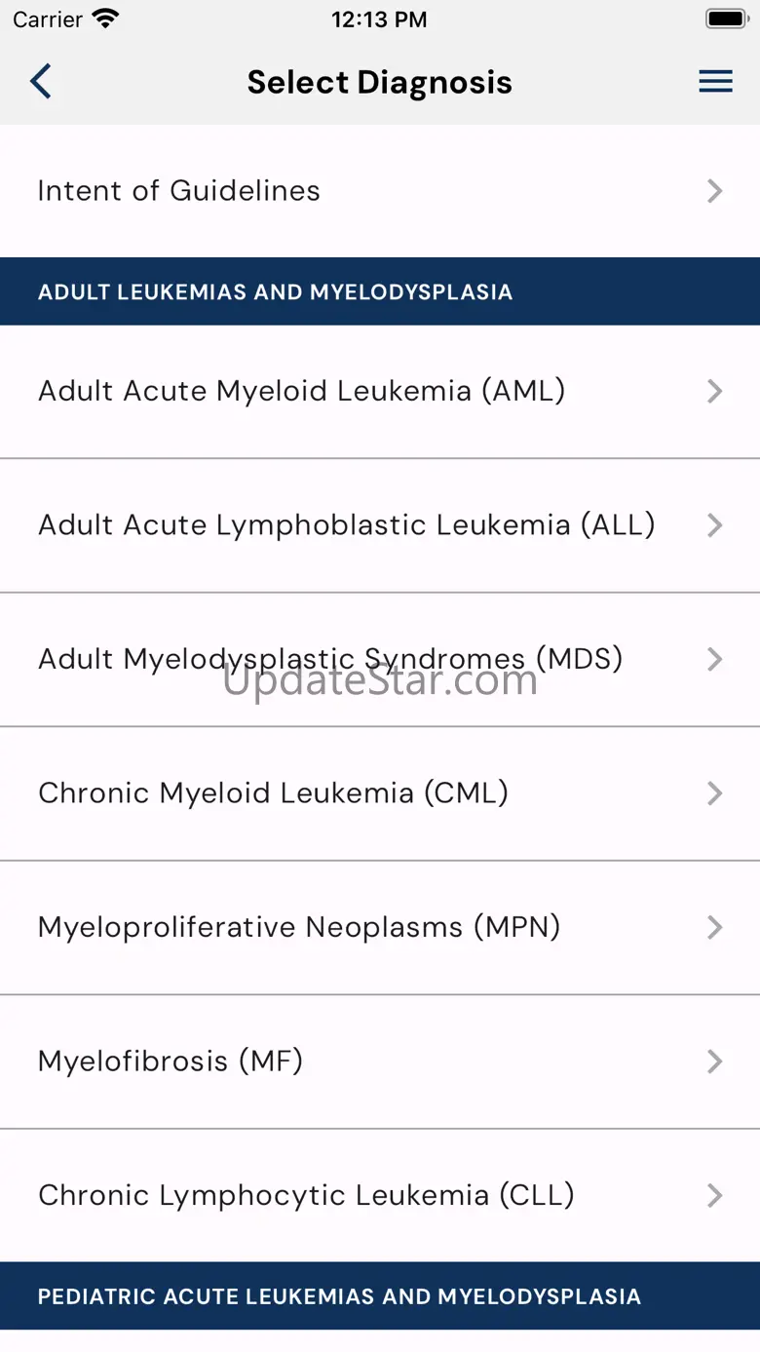Tap the Pediatric Acute Leukemias section header

coord(339,1296)
